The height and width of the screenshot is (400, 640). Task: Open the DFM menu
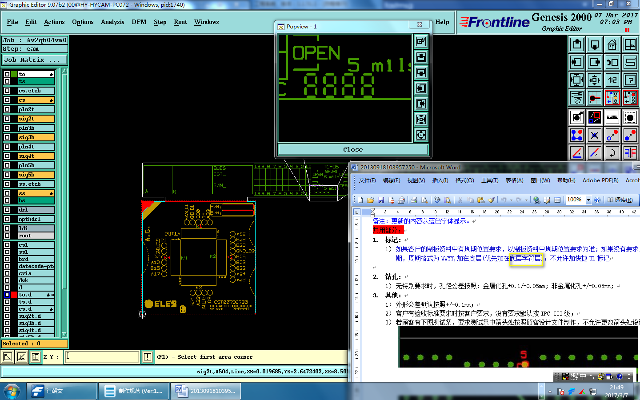click(x=139, y=22)
